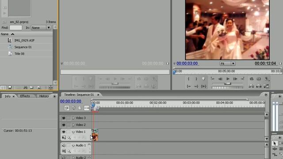This screenshot has width=283, height=159.
Task: Toggle the track lock box for Video 2
Action: 69,125
